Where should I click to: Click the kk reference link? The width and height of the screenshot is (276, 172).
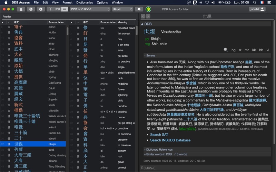(254, 50)
